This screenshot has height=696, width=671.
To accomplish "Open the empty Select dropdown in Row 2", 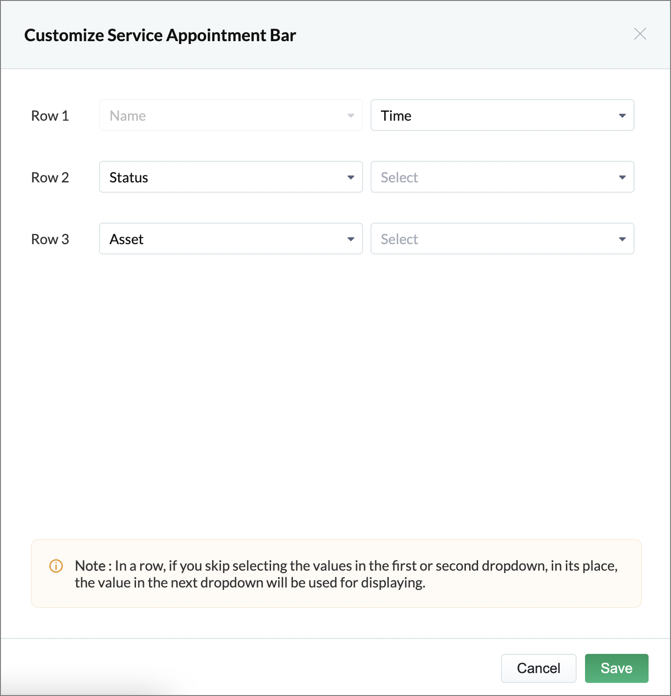I will tap(495, 177).
